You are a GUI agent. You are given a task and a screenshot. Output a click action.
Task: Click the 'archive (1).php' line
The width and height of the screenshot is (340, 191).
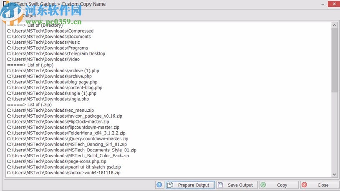coord(53,70)
